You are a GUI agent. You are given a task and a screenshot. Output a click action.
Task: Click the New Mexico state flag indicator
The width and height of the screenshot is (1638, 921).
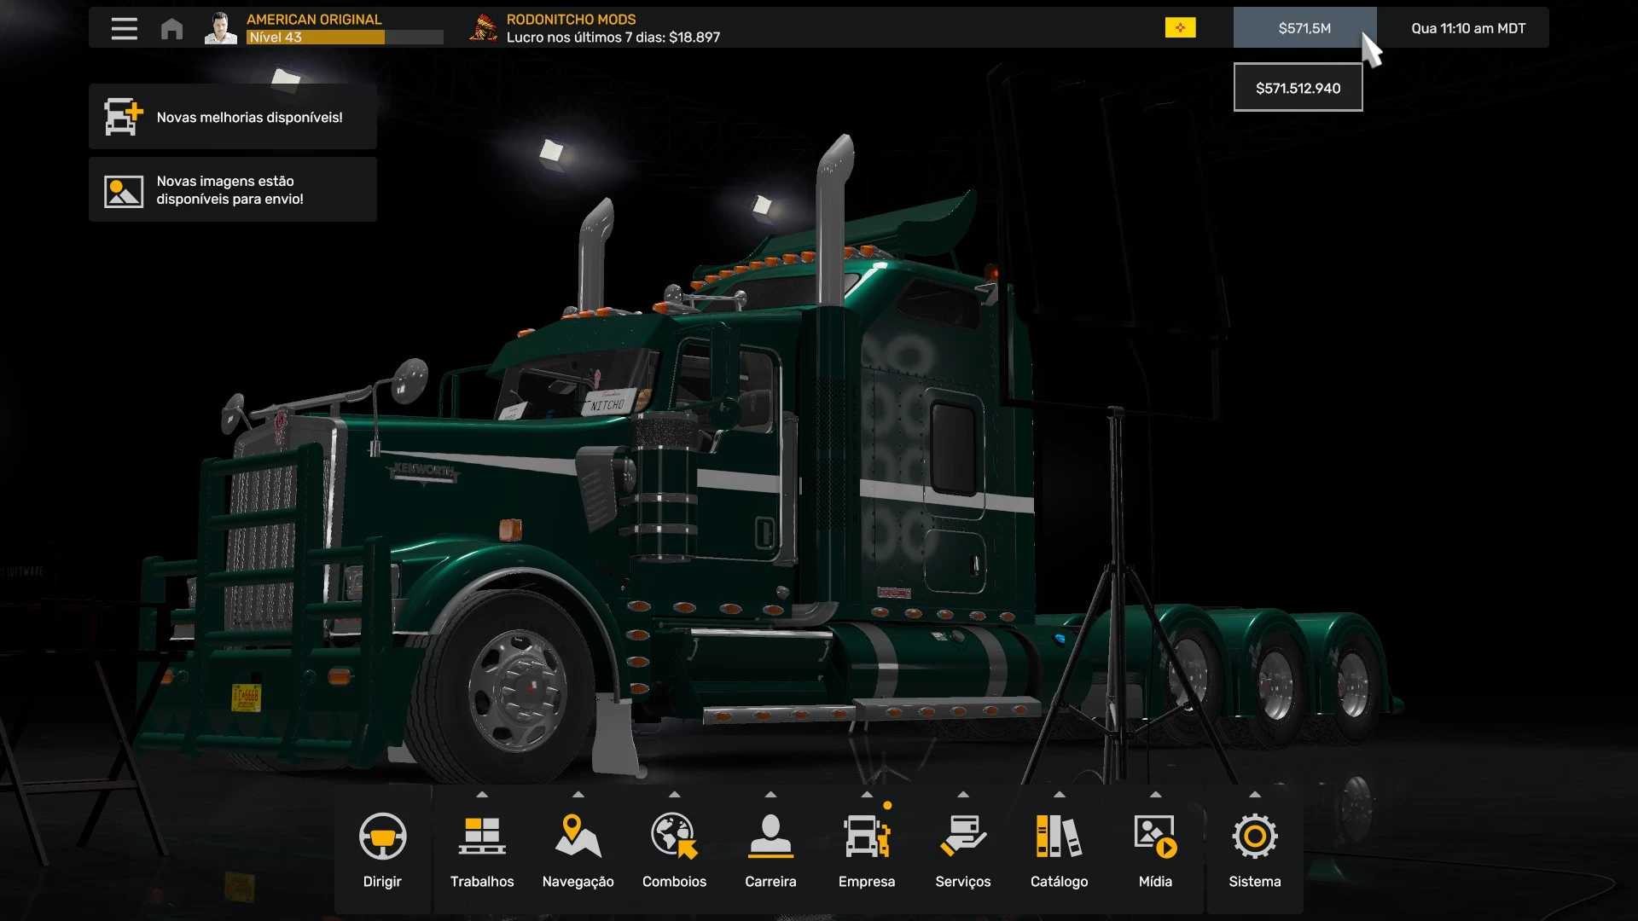[1180, 28]
